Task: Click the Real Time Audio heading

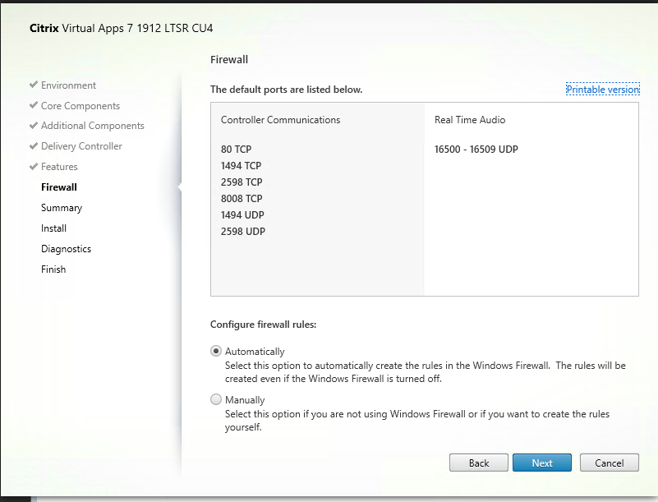Action: [470, 120]
